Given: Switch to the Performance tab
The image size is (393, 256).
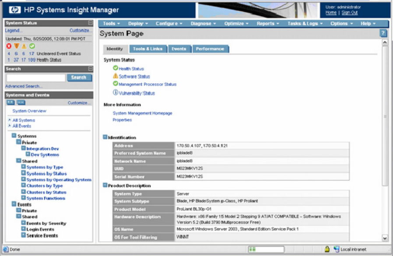Looking at the screenshot, I should pos(210,49).
